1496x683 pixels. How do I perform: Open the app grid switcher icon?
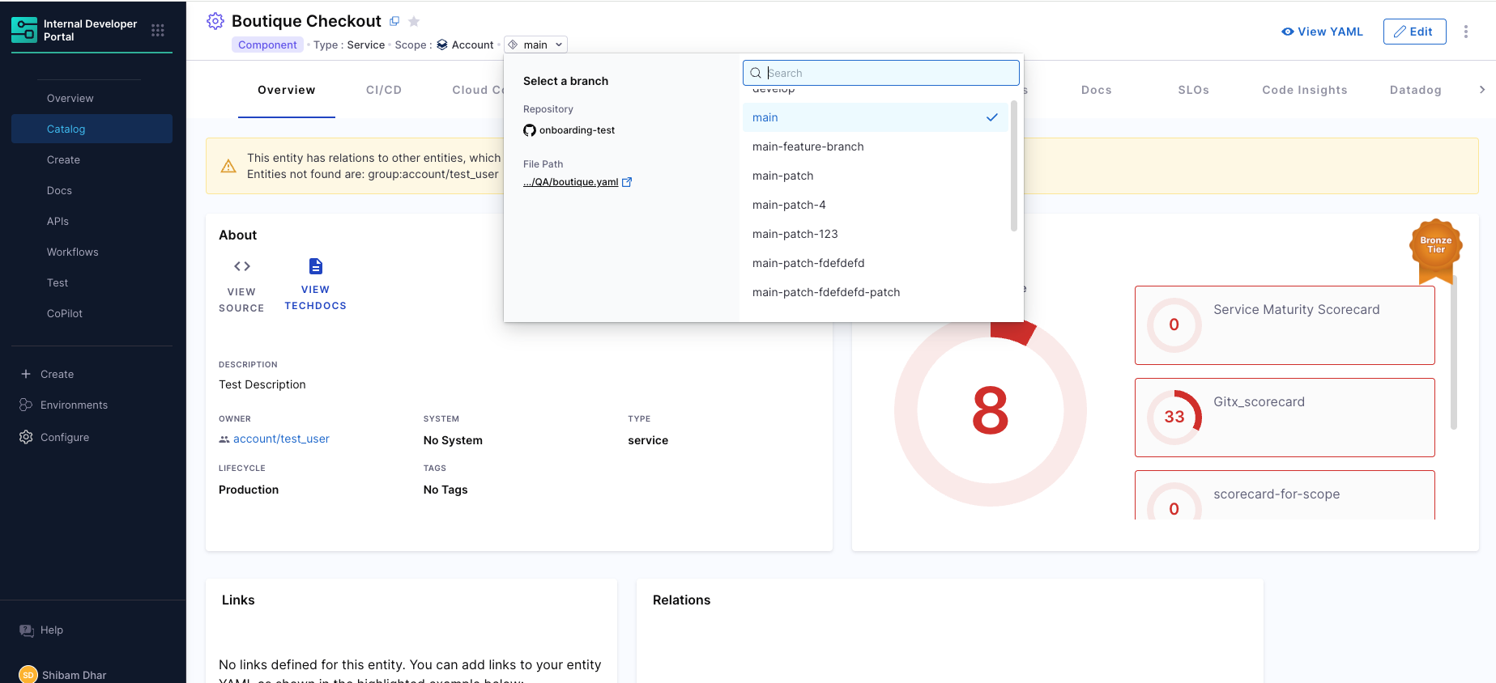pyautogui.click(x=158, y=30)
